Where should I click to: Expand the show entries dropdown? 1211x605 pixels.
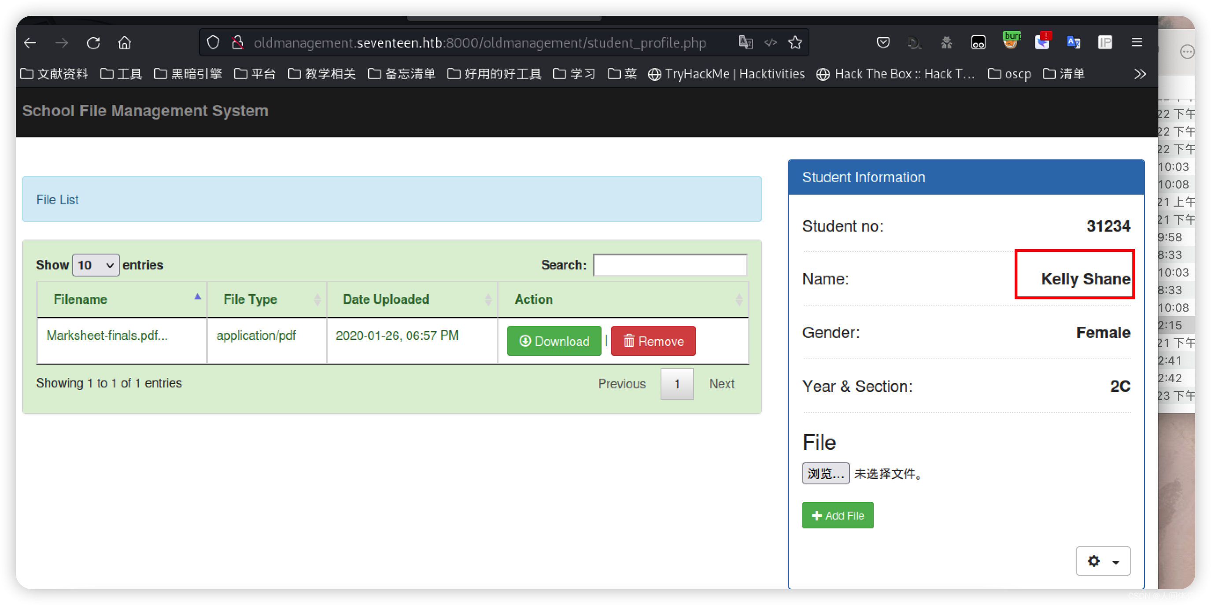point(95,265)
